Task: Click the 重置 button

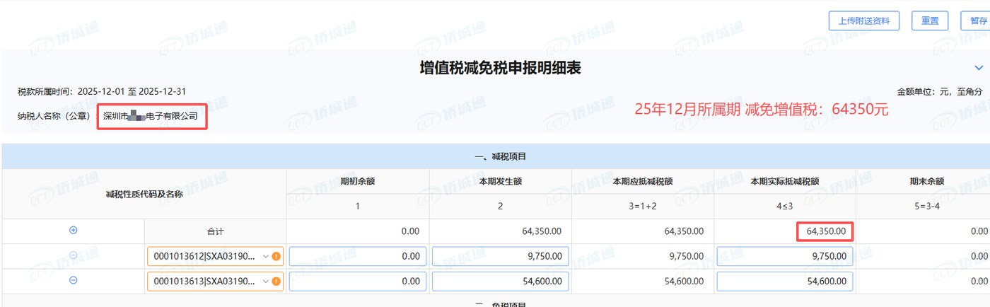Action: point(930,21)
